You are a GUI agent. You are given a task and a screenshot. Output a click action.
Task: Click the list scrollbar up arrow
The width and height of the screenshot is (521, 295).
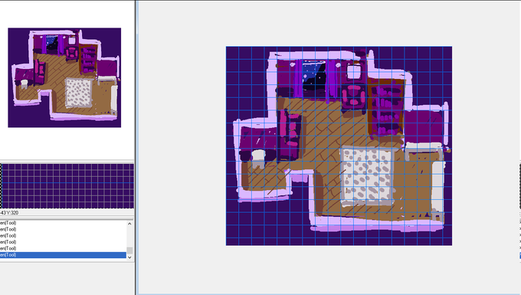[129, 224]
